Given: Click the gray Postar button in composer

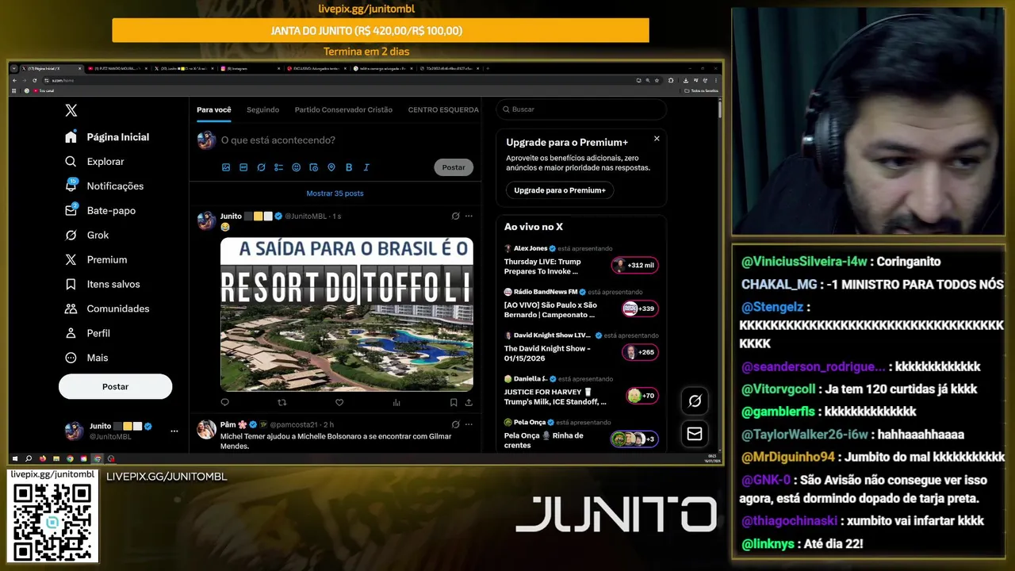Looking at the screenshot, I should (x=454, y=167).
